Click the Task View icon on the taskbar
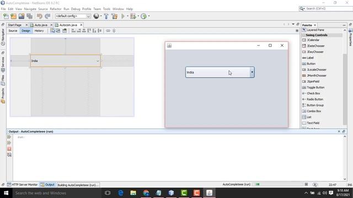The width and height of the screenshot is (353, 198). (x=108, y=193)
